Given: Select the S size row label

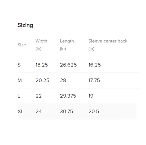Looking at the screenshot, I should (x=19, y=65).
